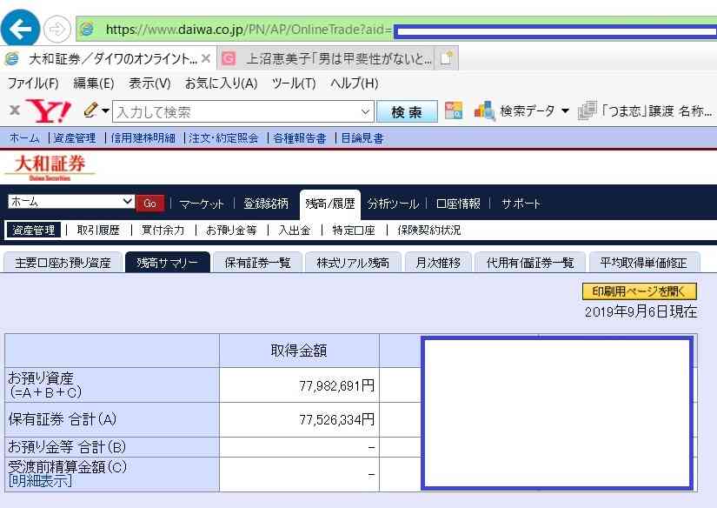The image size is (717, 508).
Task: Expand the Yahoo search box history dropdown
Action: pos(365,111)
